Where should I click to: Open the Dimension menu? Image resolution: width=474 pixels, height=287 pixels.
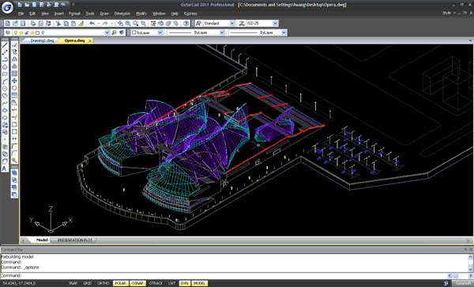(122, 13)
